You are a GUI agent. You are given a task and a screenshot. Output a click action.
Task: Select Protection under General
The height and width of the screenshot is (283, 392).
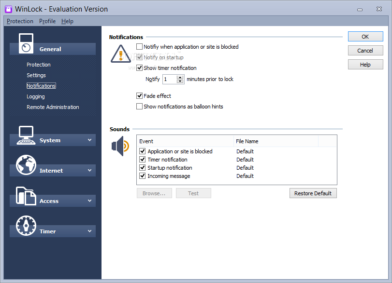tap(39, 65)
